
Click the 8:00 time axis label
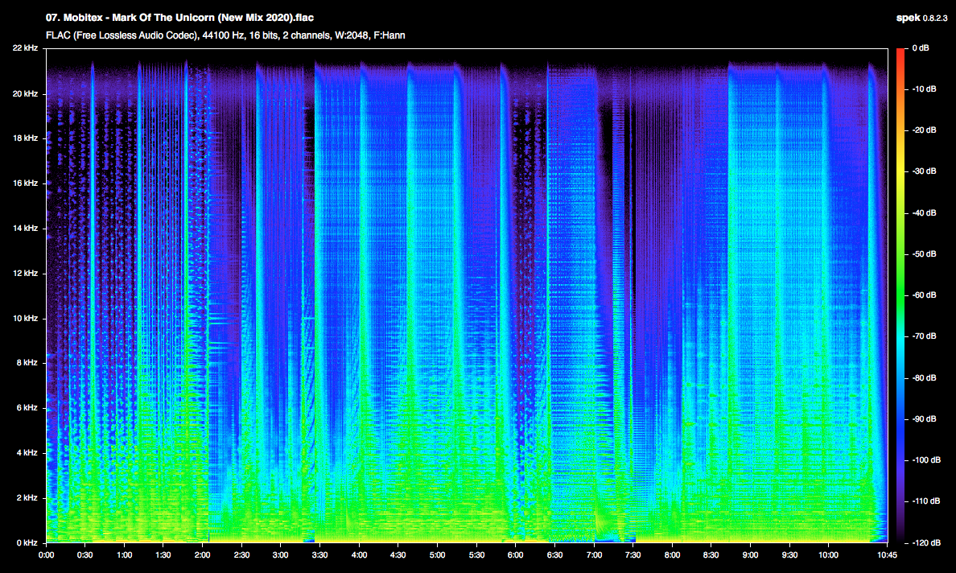(x=672, y=554)
